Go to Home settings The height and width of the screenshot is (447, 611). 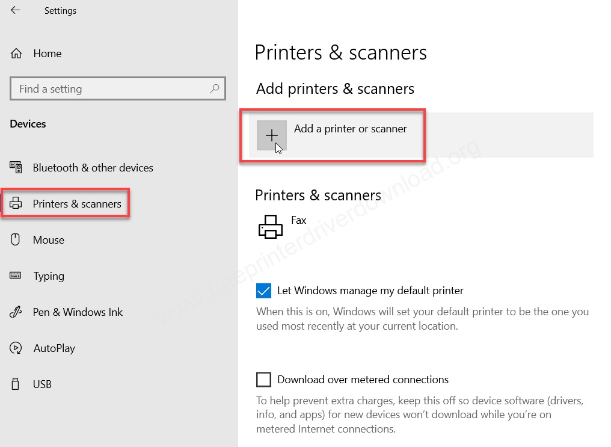pyautogui.click(x=48, y=54)
